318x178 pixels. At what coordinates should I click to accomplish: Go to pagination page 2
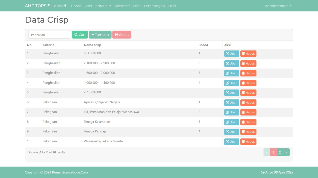tap(280, 152)
